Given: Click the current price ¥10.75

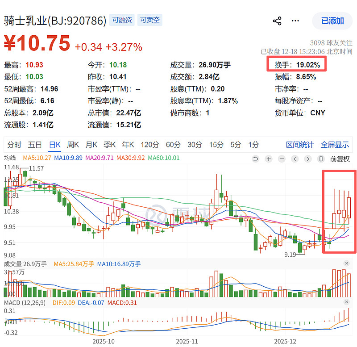Looking at the screenshot, I should (37, 43).
